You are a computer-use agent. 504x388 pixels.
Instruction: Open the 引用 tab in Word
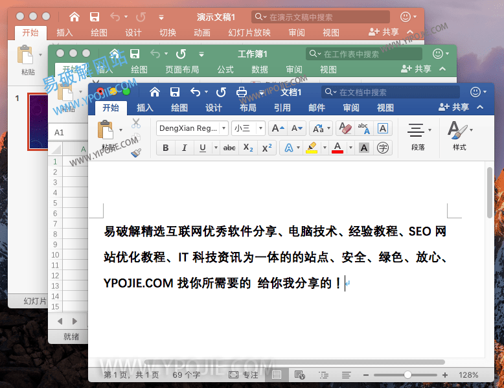tap(282, 108)
